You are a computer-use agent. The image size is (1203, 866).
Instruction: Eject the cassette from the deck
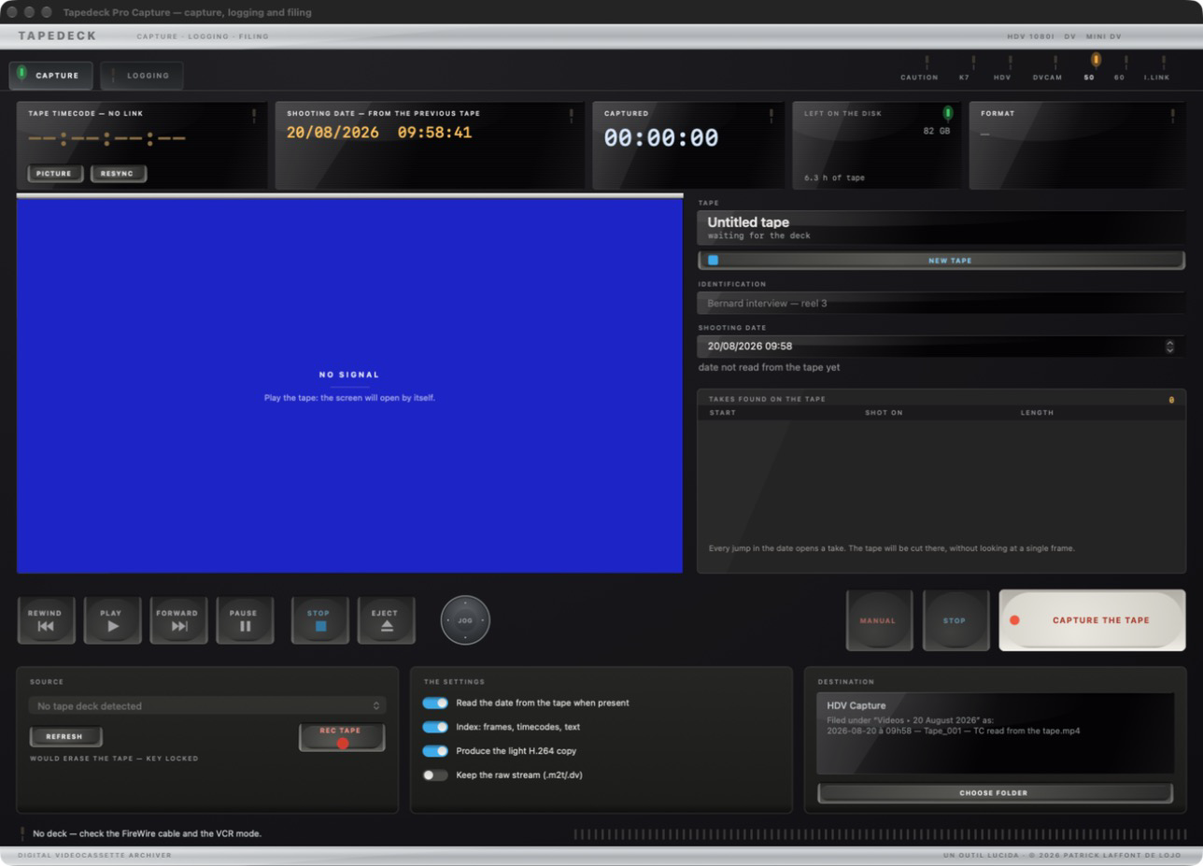[386, 620]
